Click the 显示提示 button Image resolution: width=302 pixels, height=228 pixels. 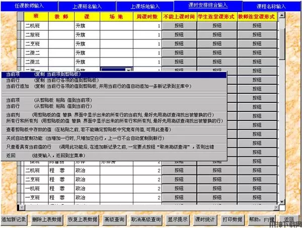(x=178, y=220)
